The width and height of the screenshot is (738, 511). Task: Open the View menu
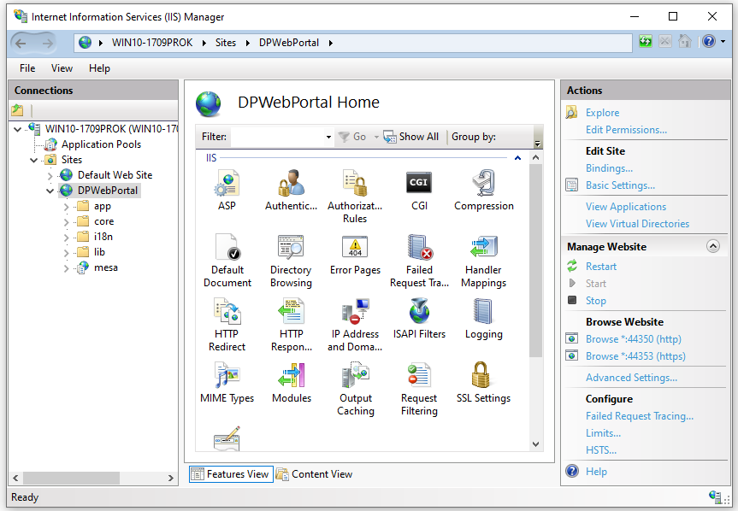pyautogui.click(x=62, y=68)
